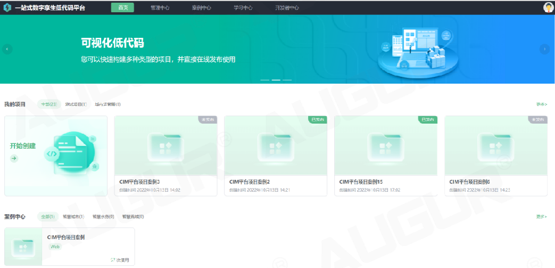Select 测试项目(1) filter under 我的项目

tap(76, 104)
